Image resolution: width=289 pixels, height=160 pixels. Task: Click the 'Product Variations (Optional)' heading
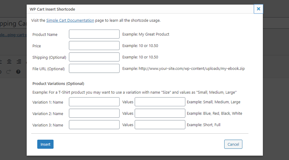click(58, 84)
